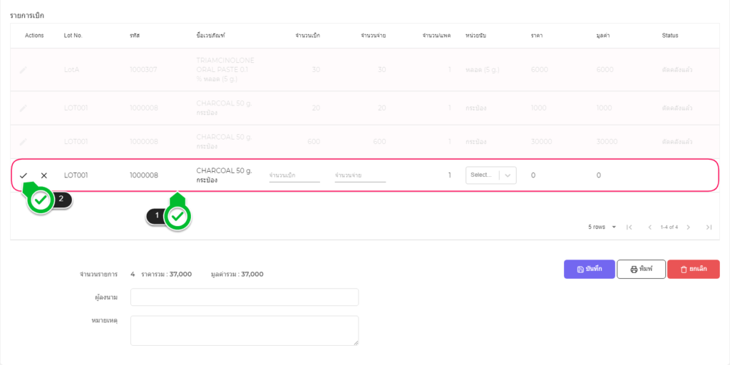
Task: Click the green check marker labeled 2
Action: tap(41, 201)
